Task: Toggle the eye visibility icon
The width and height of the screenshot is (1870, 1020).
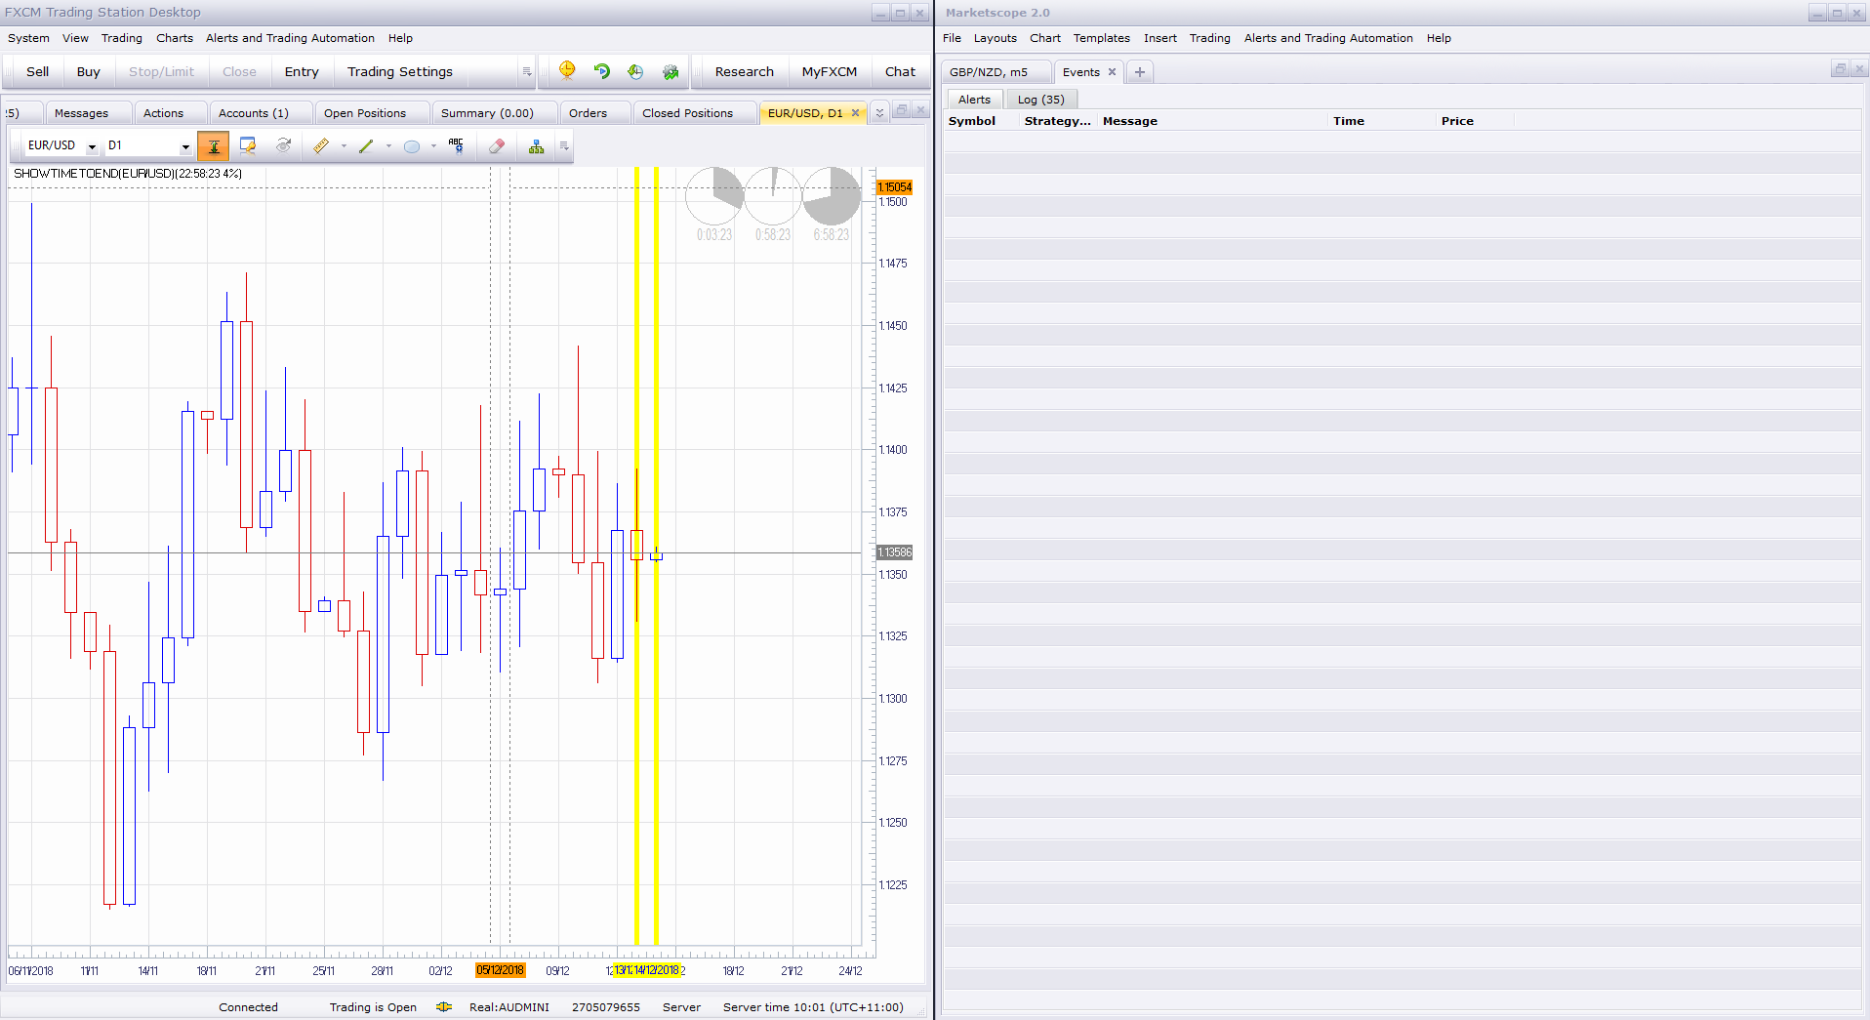Action: tap(283, 145)
